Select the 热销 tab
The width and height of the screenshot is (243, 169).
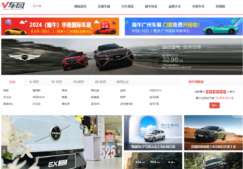[x=12, y=82]
